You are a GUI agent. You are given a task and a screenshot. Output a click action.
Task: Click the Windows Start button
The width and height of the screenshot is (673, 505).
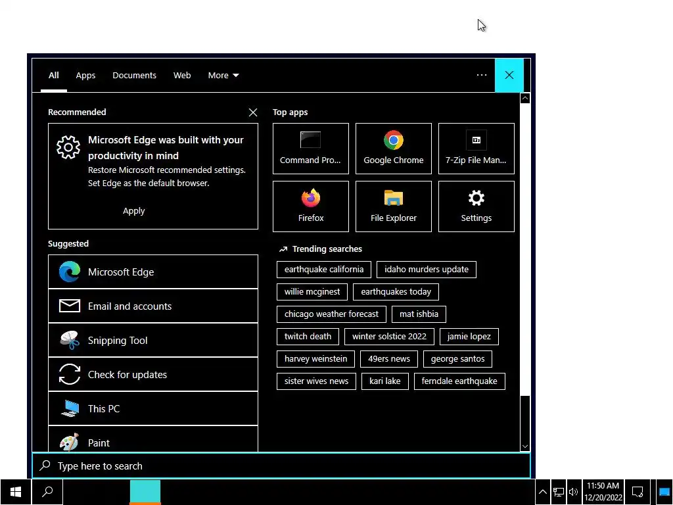coord(16,492)
